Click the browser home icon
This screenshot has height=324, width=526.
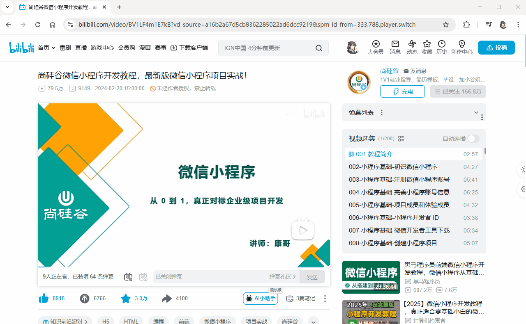[x=53, y=25]
